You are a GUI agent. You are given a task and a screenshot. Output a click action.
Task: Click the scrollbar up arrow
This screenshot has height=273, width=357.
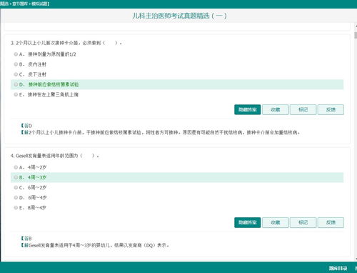coord(356,26)
